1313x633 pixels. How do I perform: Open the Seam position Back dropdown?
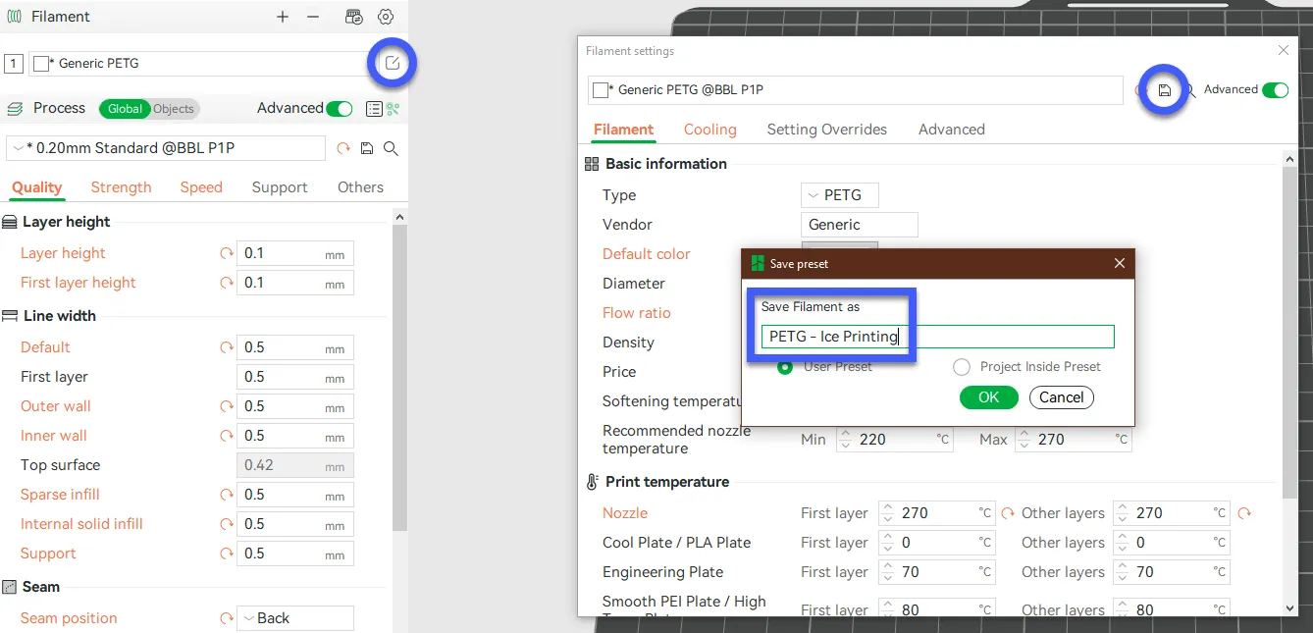pos(294,618)
